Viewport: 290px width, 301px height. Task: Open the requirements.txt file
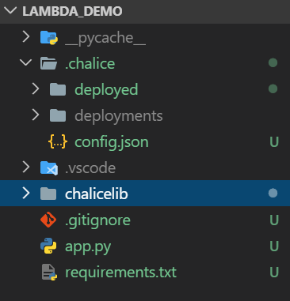[x=121, y=273]
